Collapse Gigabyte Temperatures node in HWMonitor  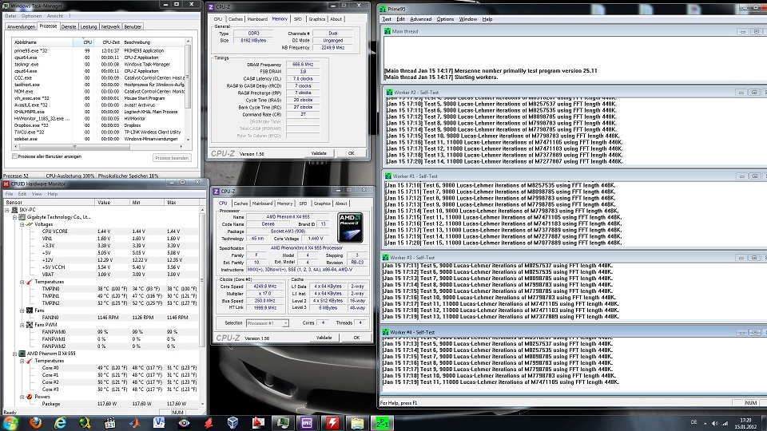(x=22, y=282)
